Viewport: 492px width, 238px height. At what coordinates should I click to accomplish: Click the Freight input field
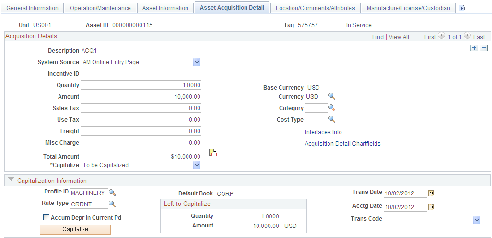point(141,131)
